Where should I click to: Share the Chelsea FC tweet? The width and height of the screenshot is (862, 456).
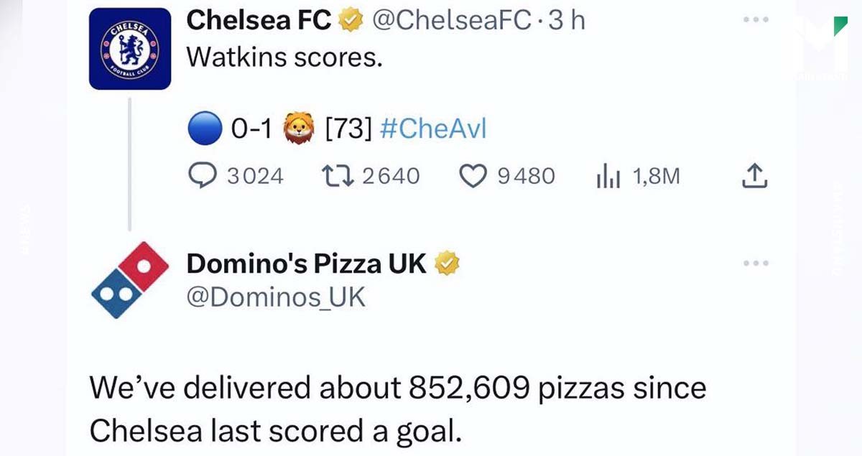click(x=754, y=176)
